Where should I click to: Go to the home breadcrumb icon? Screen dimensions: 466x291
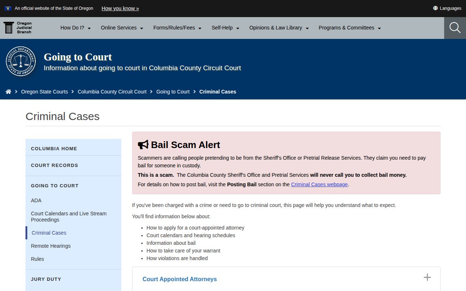tap(8, 92)
